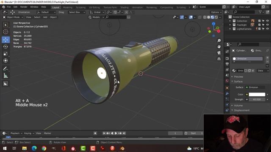Select the Cursor tool in the toolbar

[x=6, y=32]
